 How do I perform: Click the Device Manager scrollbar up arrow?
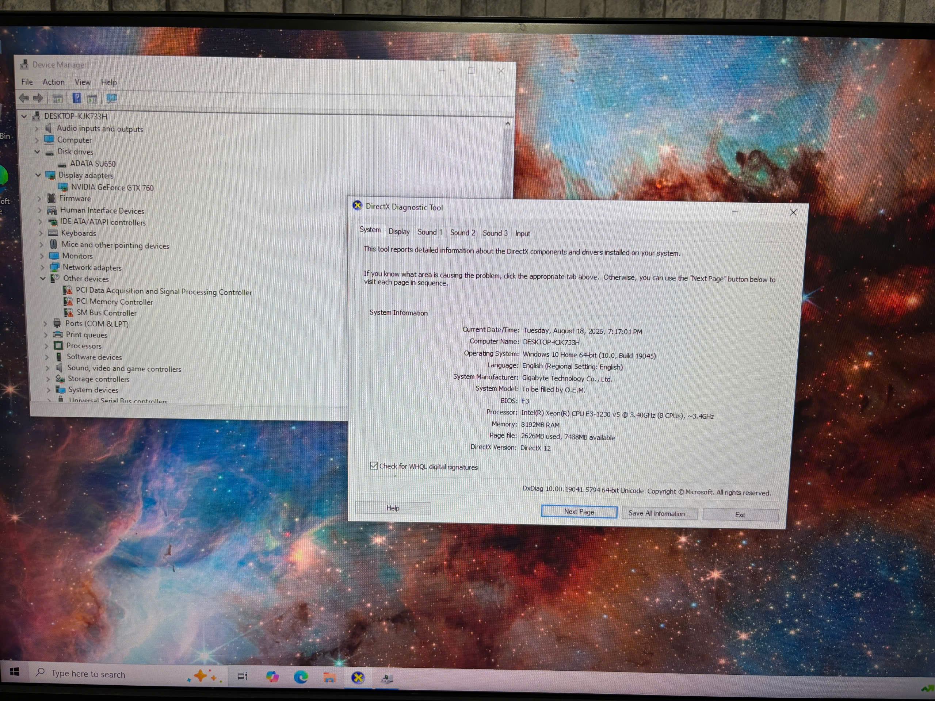507,124
